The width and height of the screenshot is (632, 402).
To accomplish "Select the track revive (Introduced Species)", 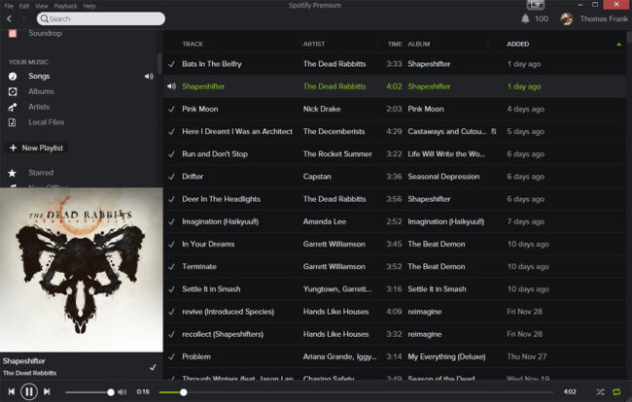I will pos(228,312).
